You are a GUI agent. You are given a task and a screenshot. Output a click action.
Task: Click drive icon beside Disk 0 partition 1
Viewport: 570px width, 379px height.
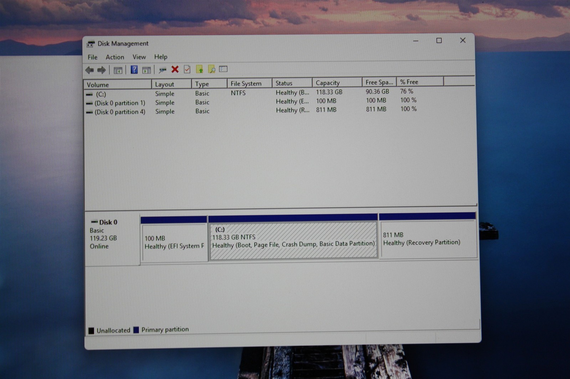[89, 103]
